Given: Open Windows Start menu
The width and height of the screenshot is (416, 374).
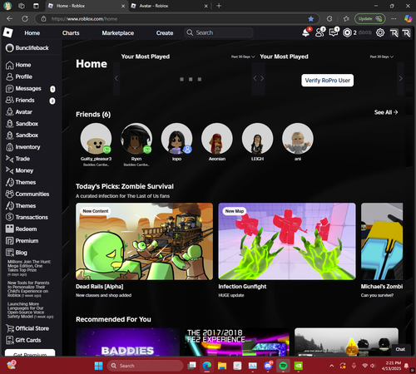Looking at the screenshot, I should pos(98,366).
